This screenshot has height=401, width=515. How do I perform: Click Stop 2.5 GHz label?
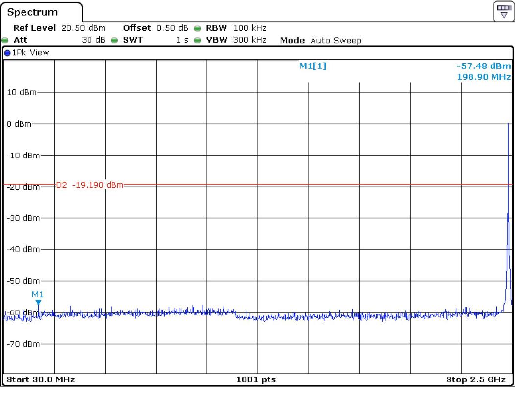(475, 379)
